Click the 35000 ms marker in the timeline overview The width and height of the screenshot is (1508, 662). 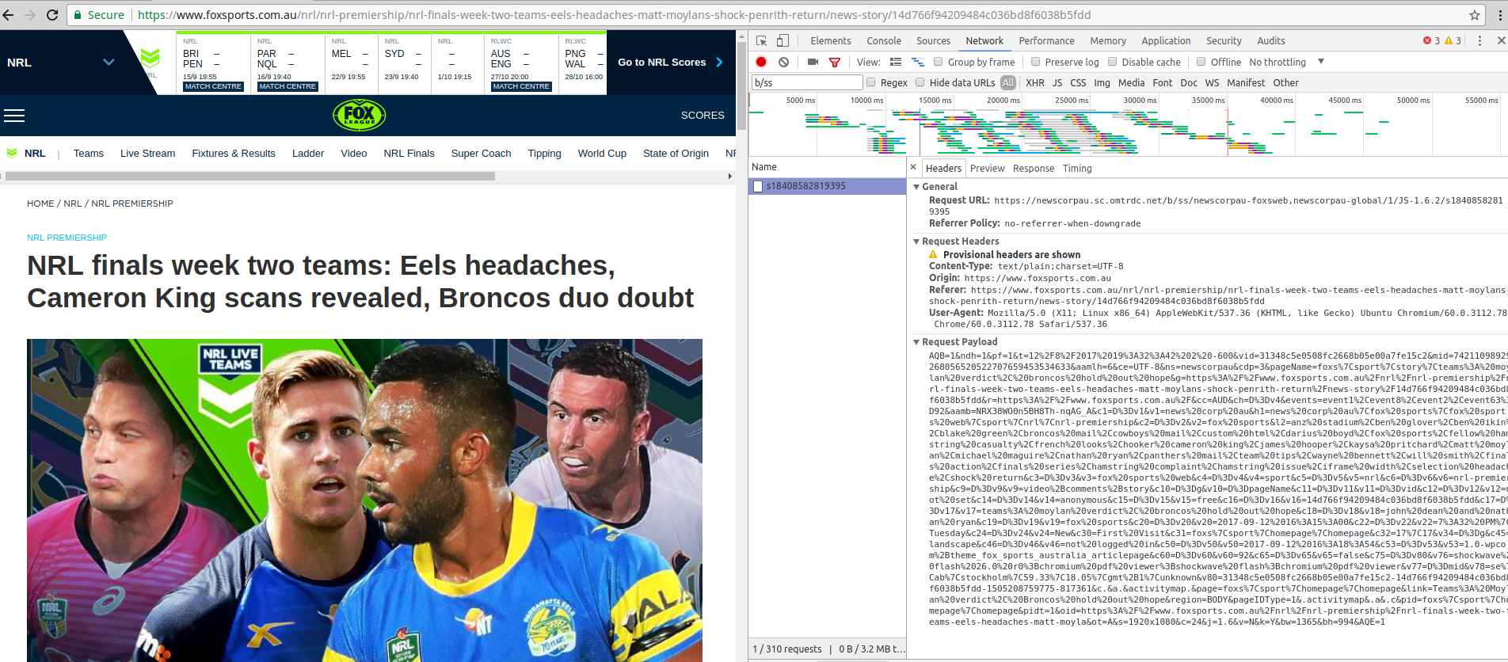(1208, 100)
